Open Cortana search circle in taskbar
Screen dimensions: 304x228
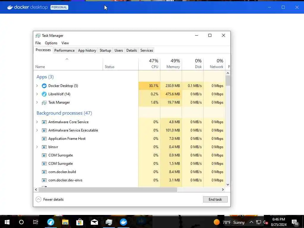pyautogui.click(x=21, y=222)
